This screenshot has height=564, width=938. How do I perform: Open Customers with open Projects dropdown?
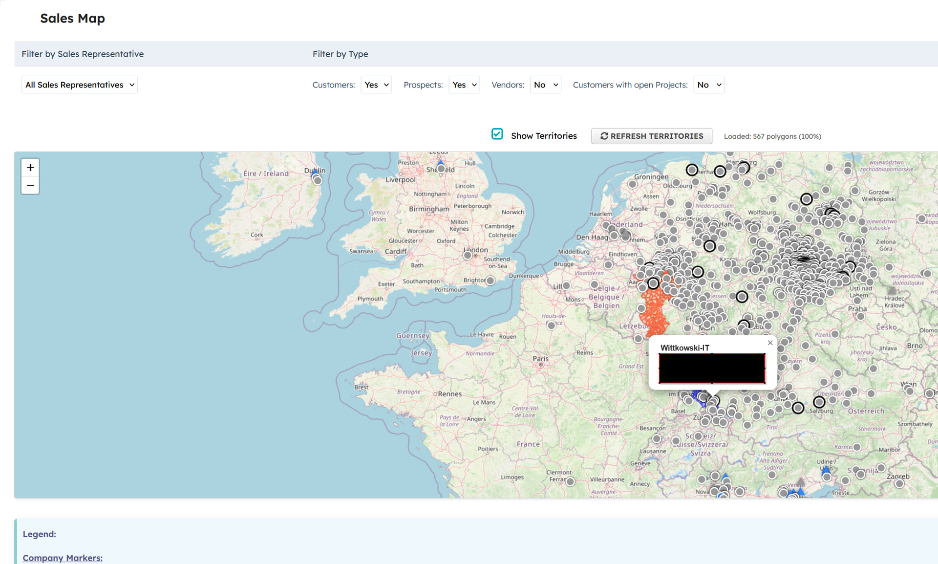pyautogui.click(x=708, y=85)
